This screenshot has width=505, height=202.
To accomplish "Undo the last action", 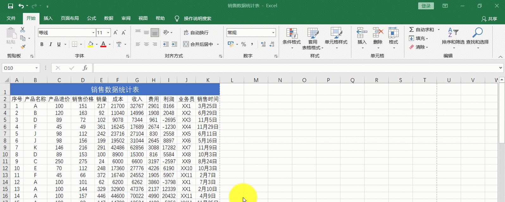I will 21,6.
